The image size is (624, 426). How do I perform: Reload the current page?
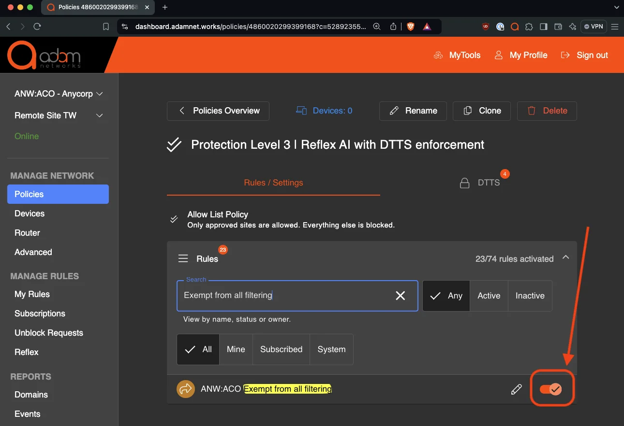click(37, 27)
